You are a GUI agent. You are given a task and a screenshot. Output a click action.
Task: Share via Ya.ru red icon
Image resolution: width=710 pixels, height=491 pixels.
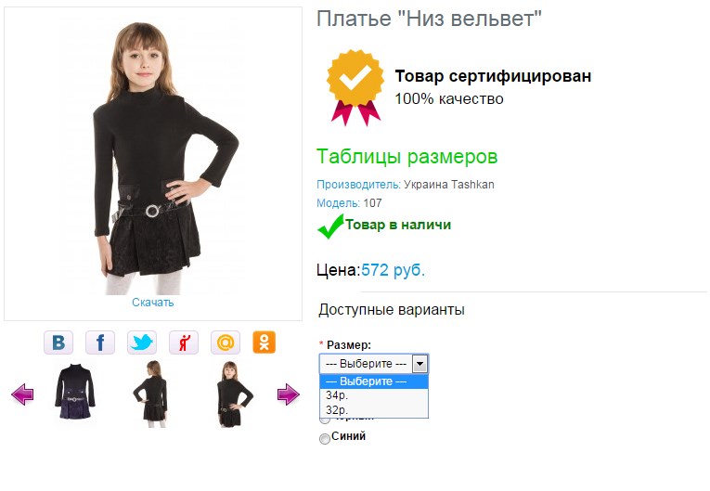coord(184,342)
